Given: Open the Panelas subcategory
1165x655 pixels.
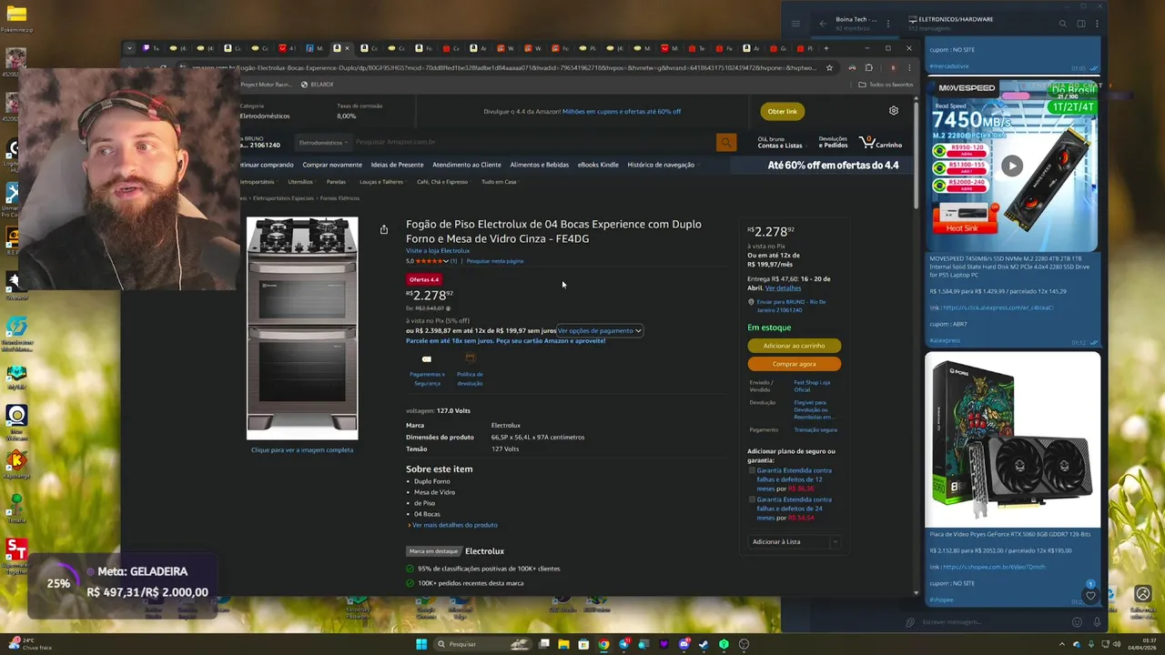Looking at the screenshot, I should click(336, 182).
